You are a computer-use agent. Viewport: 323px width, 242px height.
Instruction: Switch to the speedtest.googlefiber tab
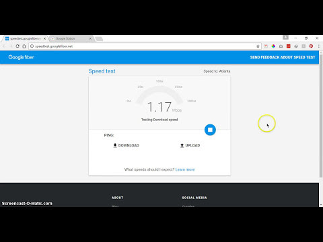click(26, 38)
